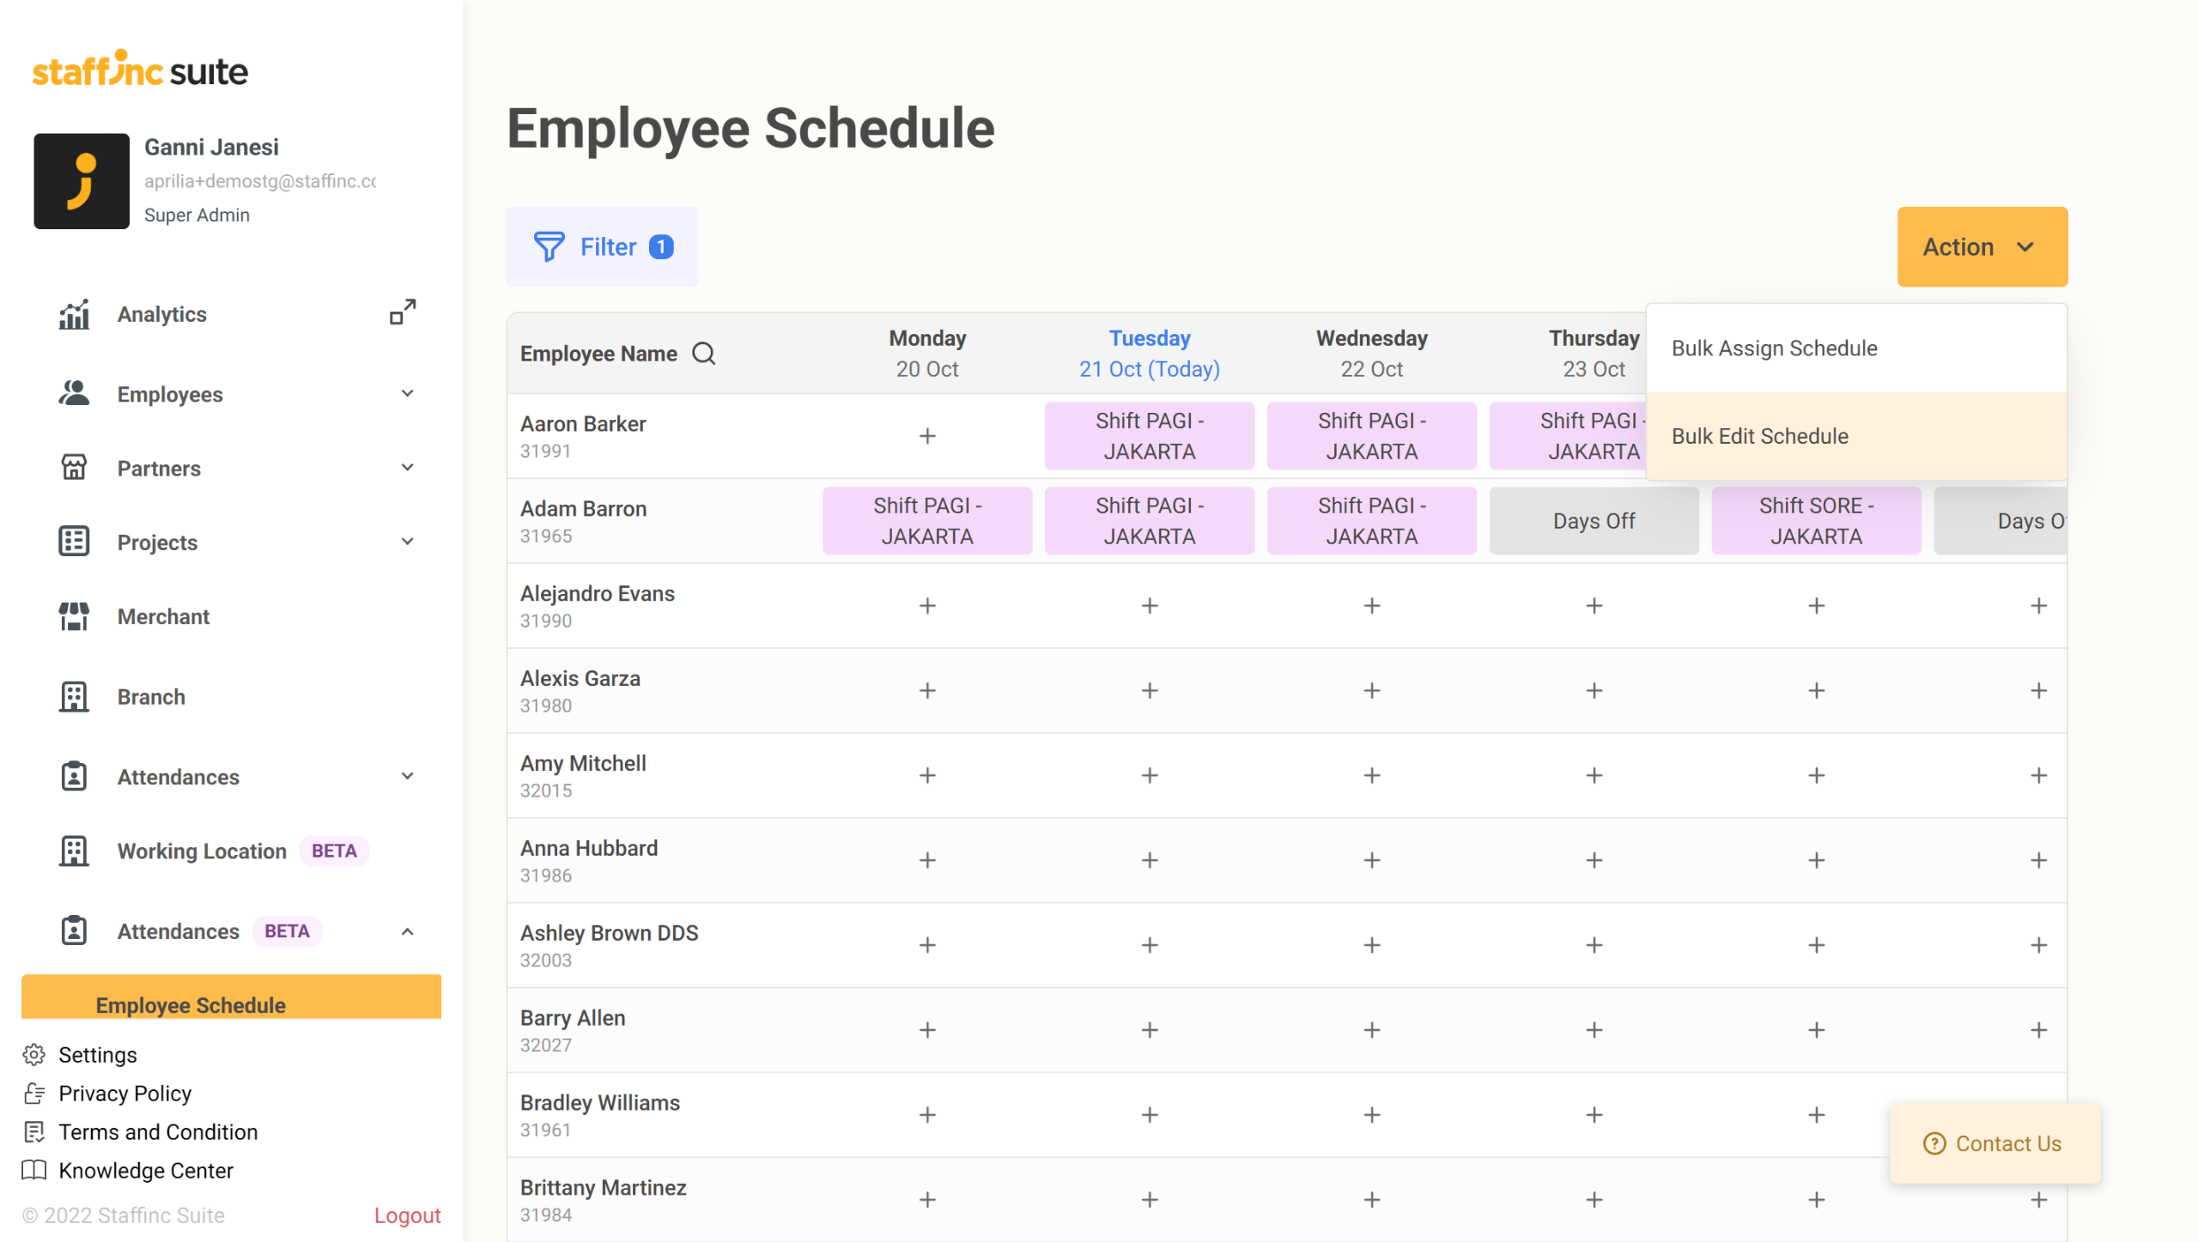Click the search icon beside Employee Name

coord(703,354)
